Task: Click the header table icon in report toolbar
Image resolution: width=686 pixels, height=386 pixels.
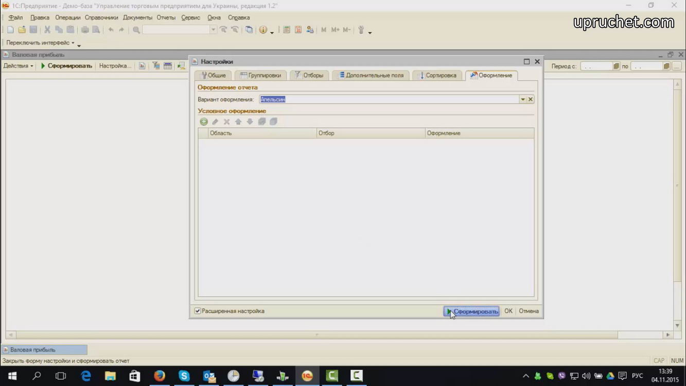Action: point(167,66)
